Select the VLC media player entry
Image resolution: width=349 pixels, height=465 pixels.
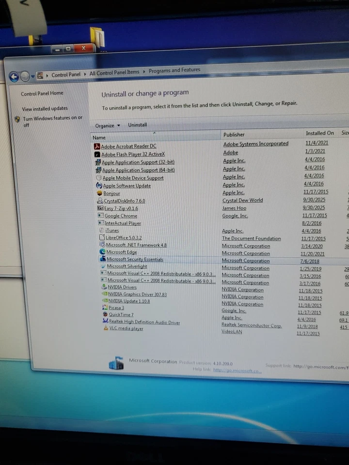(126, 328)
